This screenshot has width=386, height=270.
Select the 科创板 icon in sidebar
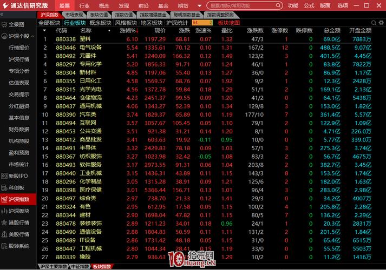tap(4, 188)
